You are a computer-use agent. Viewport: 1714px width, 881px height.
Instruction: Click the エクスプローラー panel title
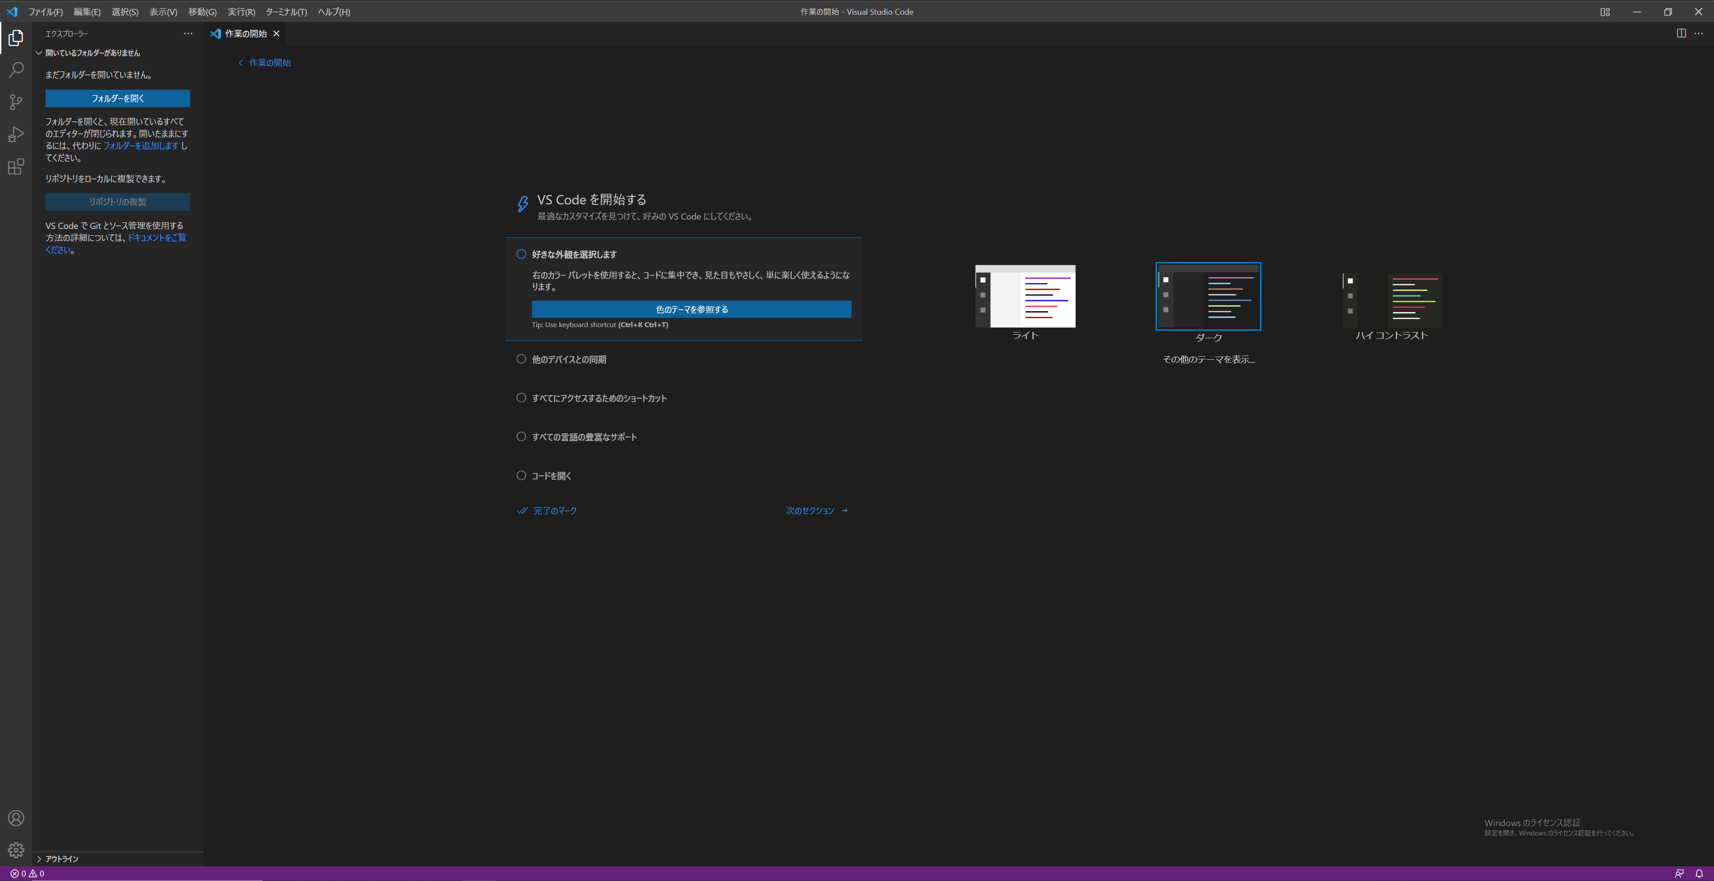tap(67, 33)
